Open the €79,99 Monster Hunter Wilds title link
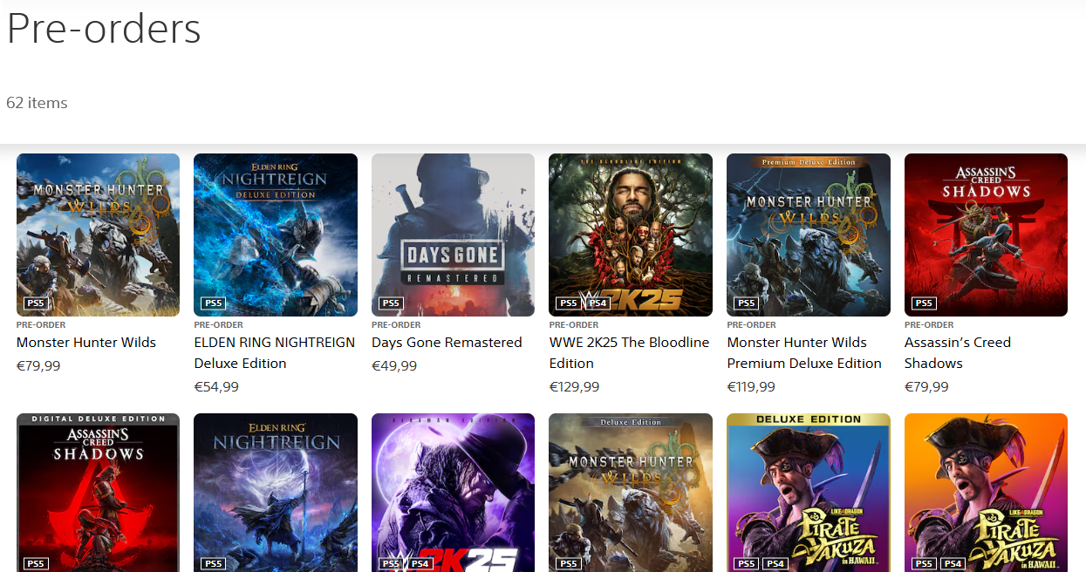The width and height of the screenshot is (1086, 572). point(86,343)
